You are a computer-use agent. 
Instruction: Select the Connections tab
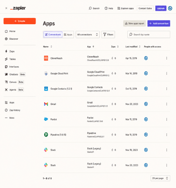pos(53,35)
